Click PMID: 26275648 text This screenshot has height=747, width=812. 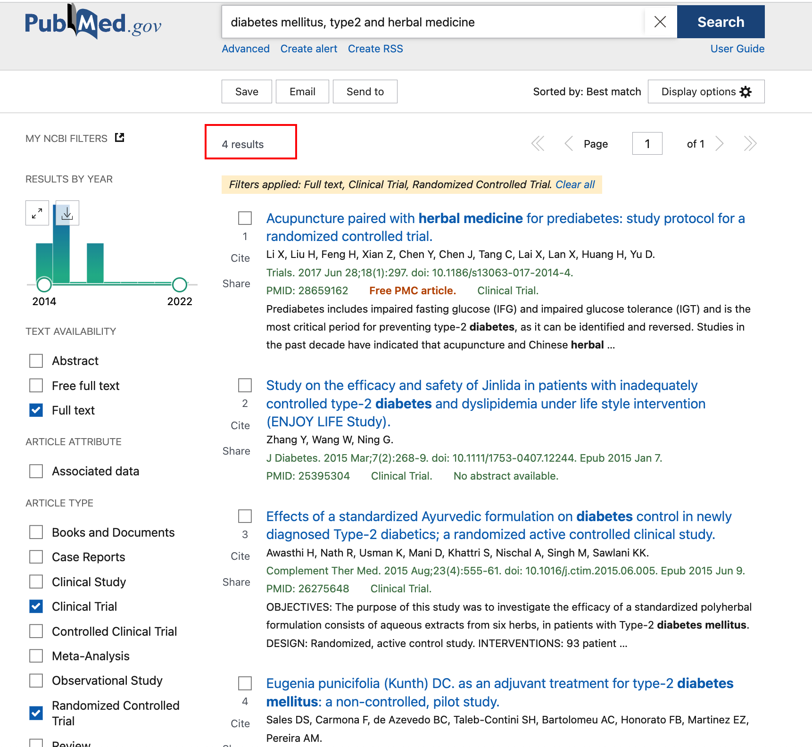(307, 589)
